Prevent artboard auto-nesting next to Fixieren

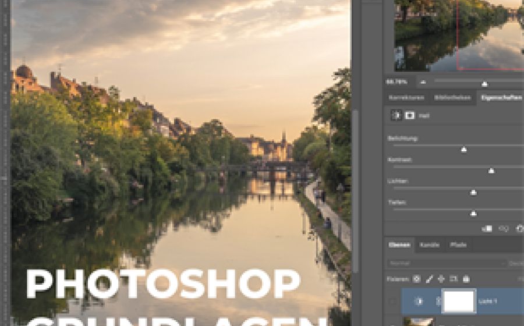pyautogui.click(x=454, y=279)
